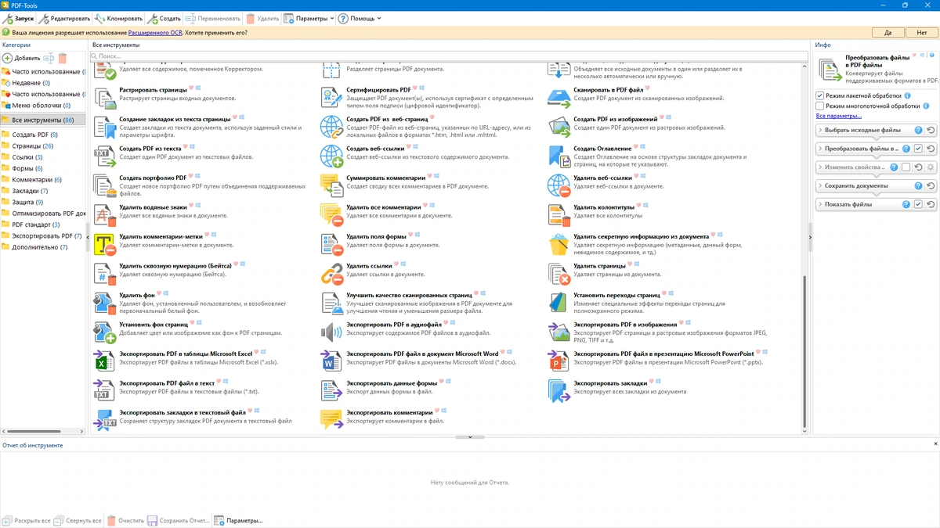Expand the Изменить свойства step

point(820,167)
